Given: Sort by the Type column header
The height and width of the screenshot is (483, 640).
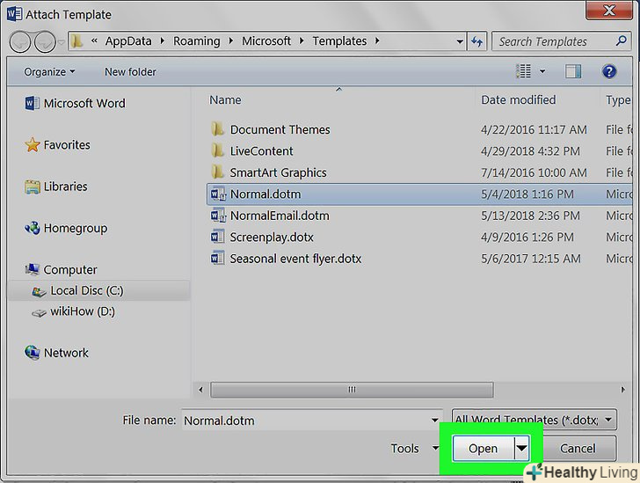Looking at the screenshot, I should 617,100.
